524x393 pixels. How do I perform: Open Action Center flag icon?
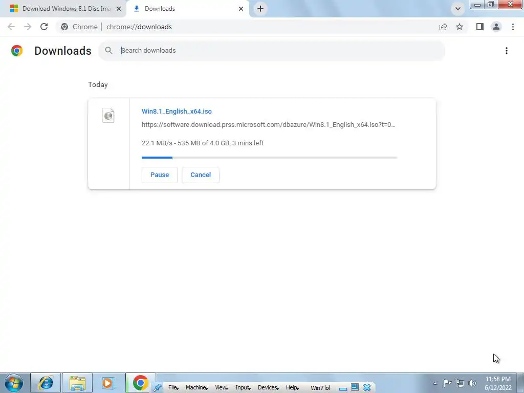(x=447, y=383)
